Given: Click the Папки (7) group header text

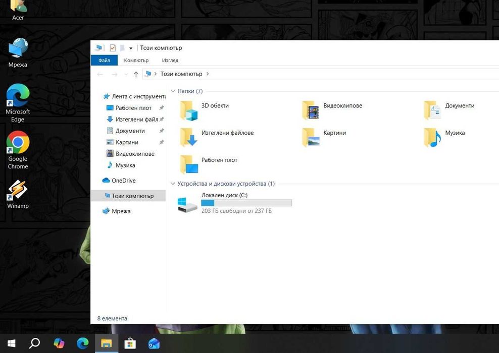Looking at the screenshot, I should [x=190, y=91].
